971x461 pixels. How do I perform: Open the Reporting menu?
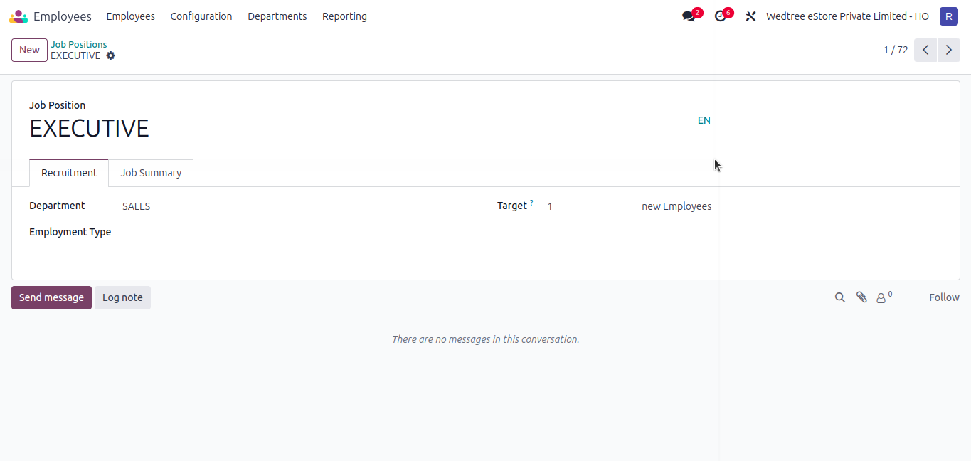pos(344,16)
